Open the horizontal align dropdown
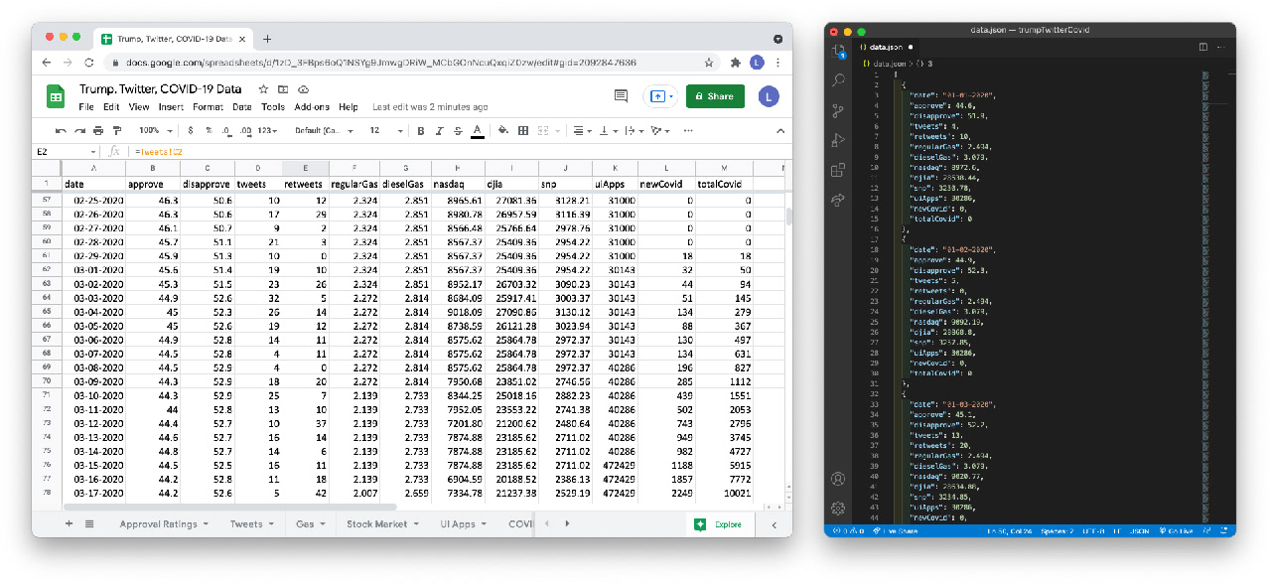The image size is (1269, 584). (584, 131)
